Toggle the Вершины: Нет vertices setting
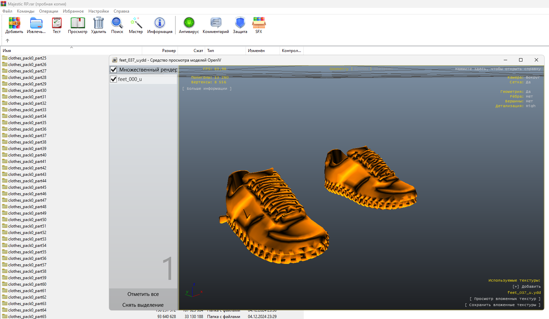The width and height of the screenshot is (549, 319). click(x=519, y=101)
